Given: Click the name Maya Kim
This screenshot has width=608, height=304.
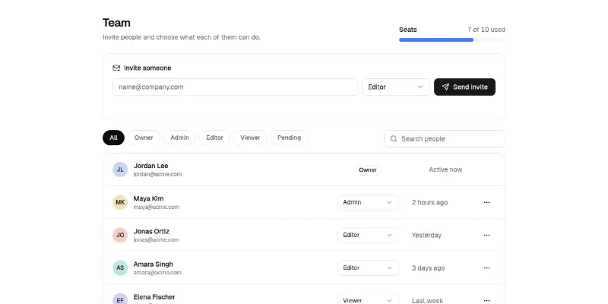Looking at the screenshot, I should 148,198.
